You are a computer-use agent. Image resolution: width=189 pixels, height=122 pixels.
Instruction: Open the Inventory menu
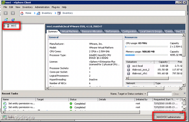tap(28, 7)
